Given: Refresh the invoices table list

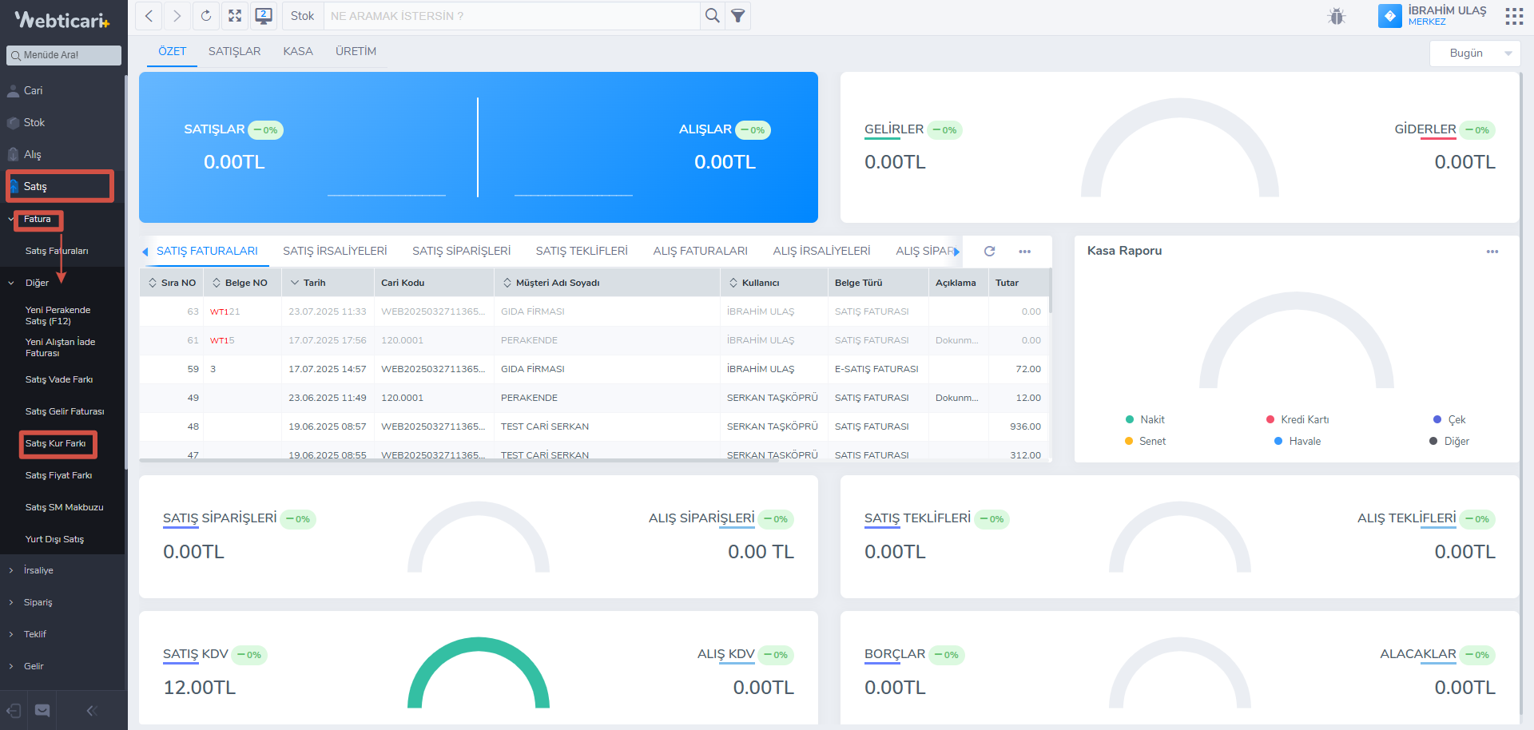Looking at the screenshot, I should click(x=989, y=251).
